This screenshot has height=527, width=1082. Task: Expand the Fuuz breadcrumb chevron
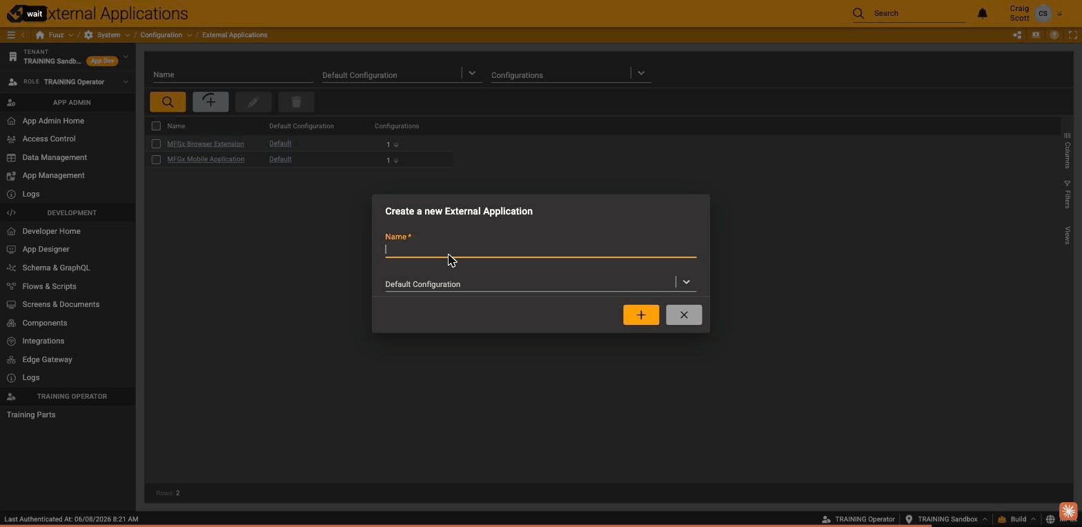click(70, 35)
